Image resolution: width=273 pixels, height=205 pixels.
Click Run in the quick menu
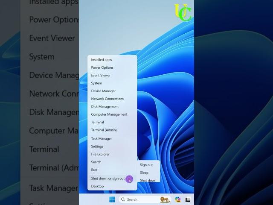94,170
